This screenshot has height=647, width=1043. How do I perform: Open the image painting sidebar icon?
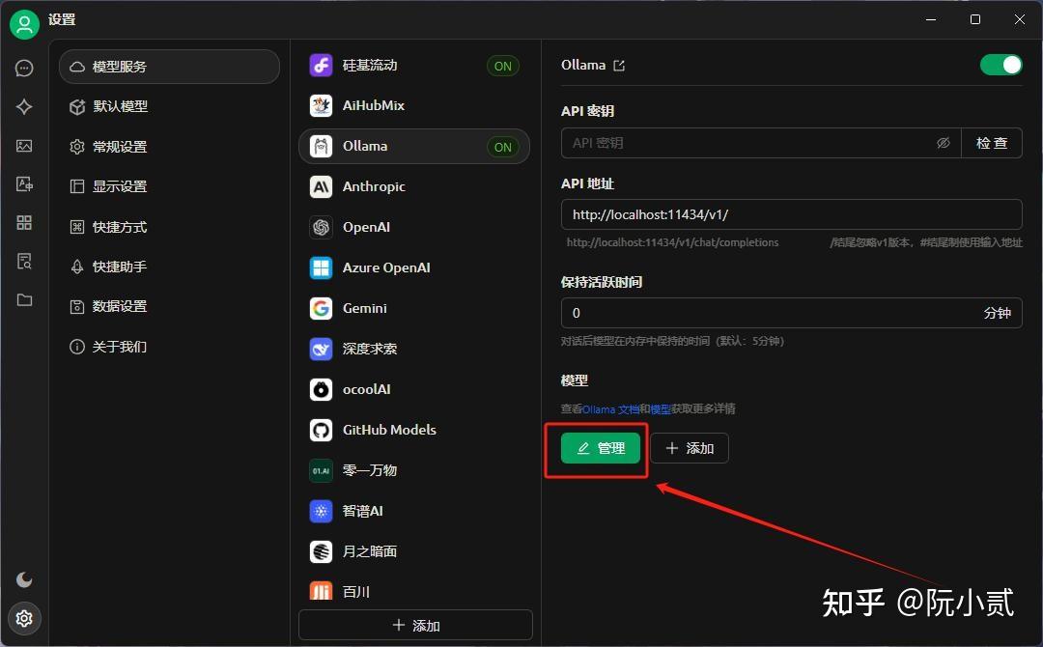[x=24, y=146]
